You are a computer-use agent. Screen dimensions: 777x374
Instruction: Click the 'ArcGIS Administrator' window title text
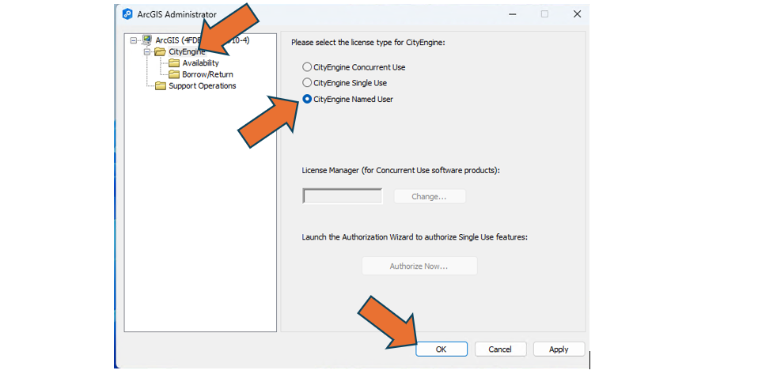pyautogui.click(x=177, y=15)
